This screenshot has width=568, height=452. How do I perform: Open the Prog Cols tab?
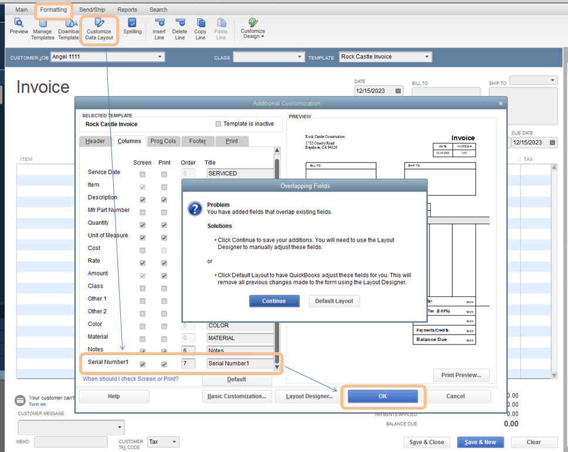[163, 141]
